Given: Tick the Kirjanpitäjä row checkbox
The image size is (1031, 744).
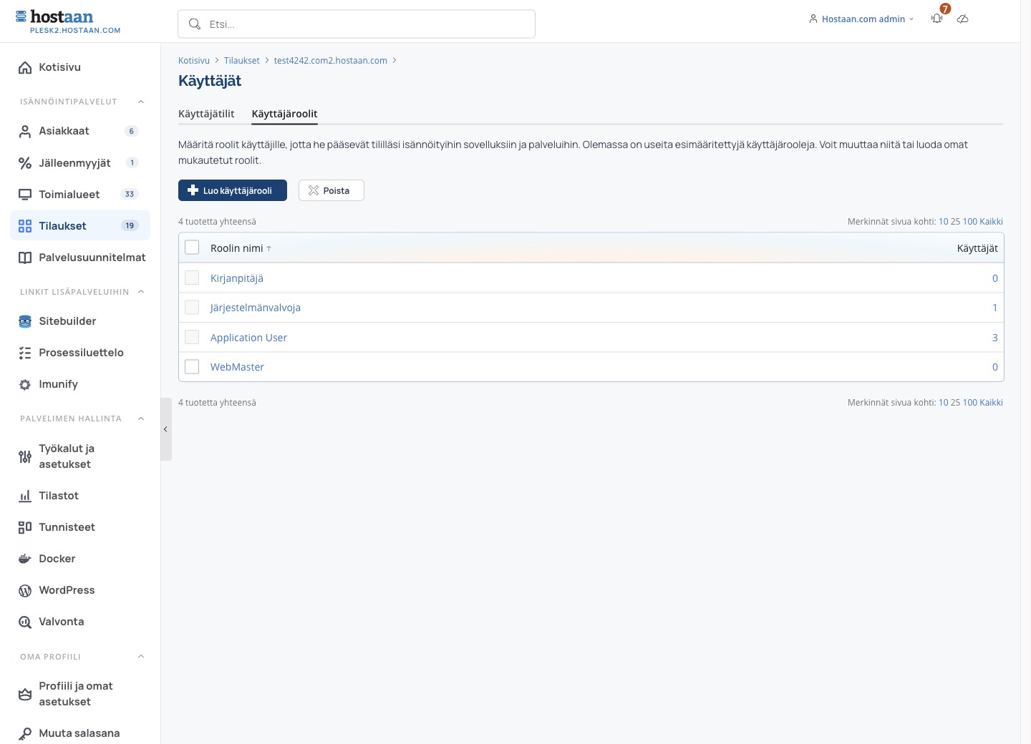Looking at the screenshot, I should click(192, 278).
